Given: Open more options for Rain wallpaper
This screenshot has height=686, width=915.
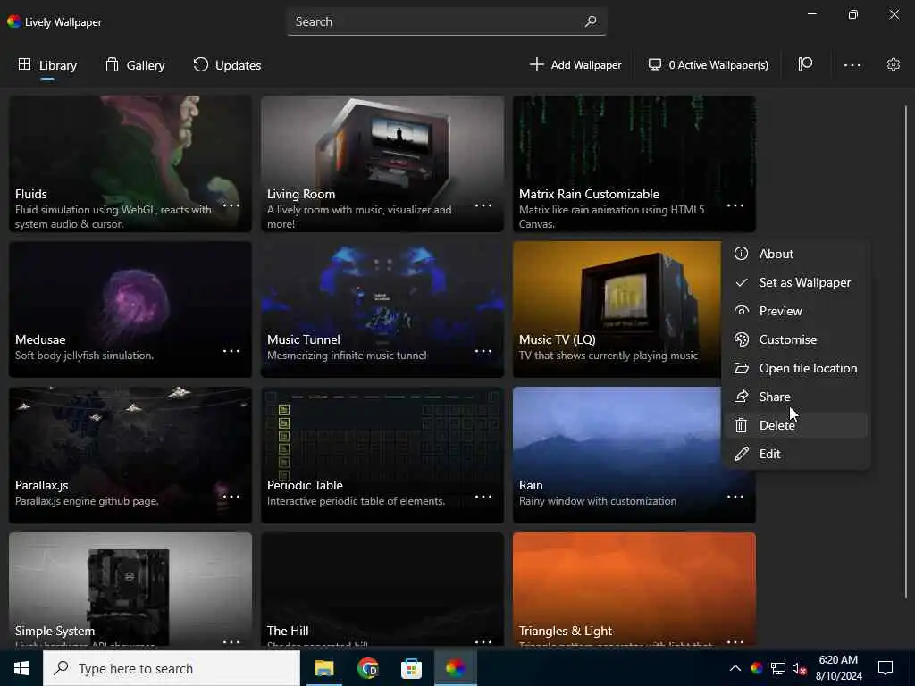Looking at the screenshot, I should click(735, 497).
